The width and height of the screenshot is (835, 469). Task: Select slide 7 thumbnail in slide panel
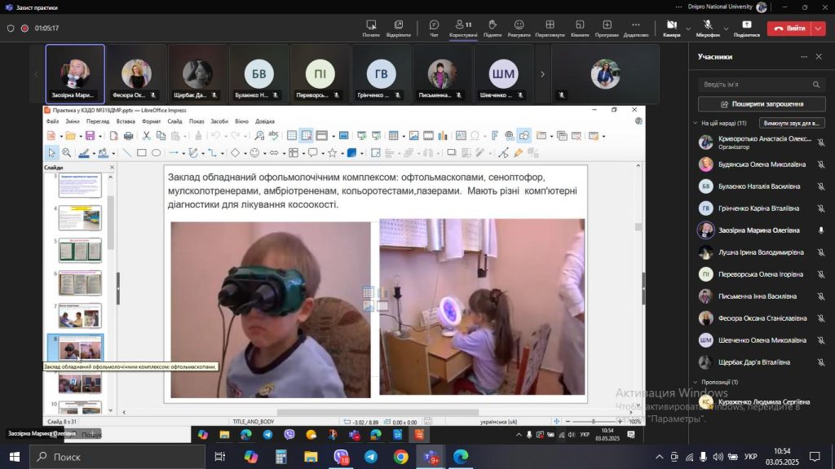pos(80,316)
